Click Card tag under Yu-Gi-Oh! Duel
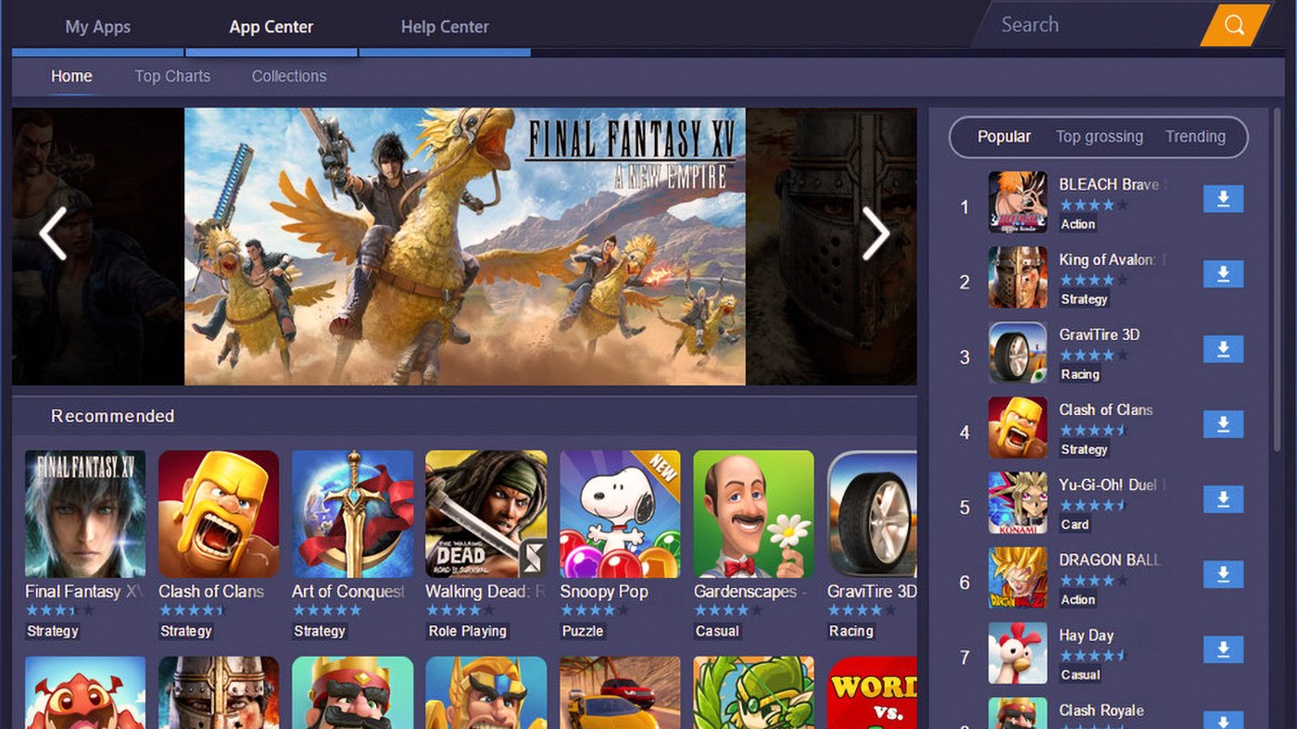 [1075, 524]
